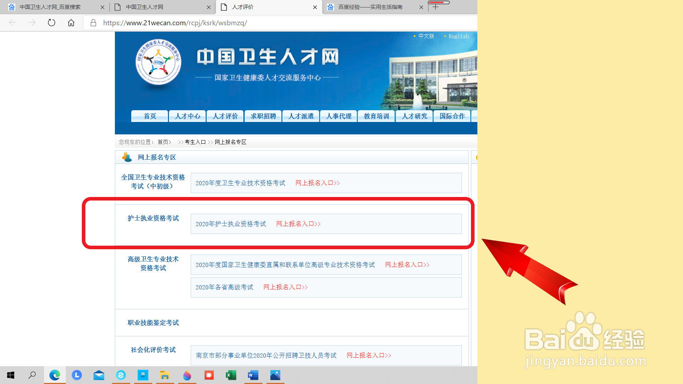Viewport: 683px width, 384px height.
Task: Open Microsoft Edge from the taskbar
Action: click(55, 375)
